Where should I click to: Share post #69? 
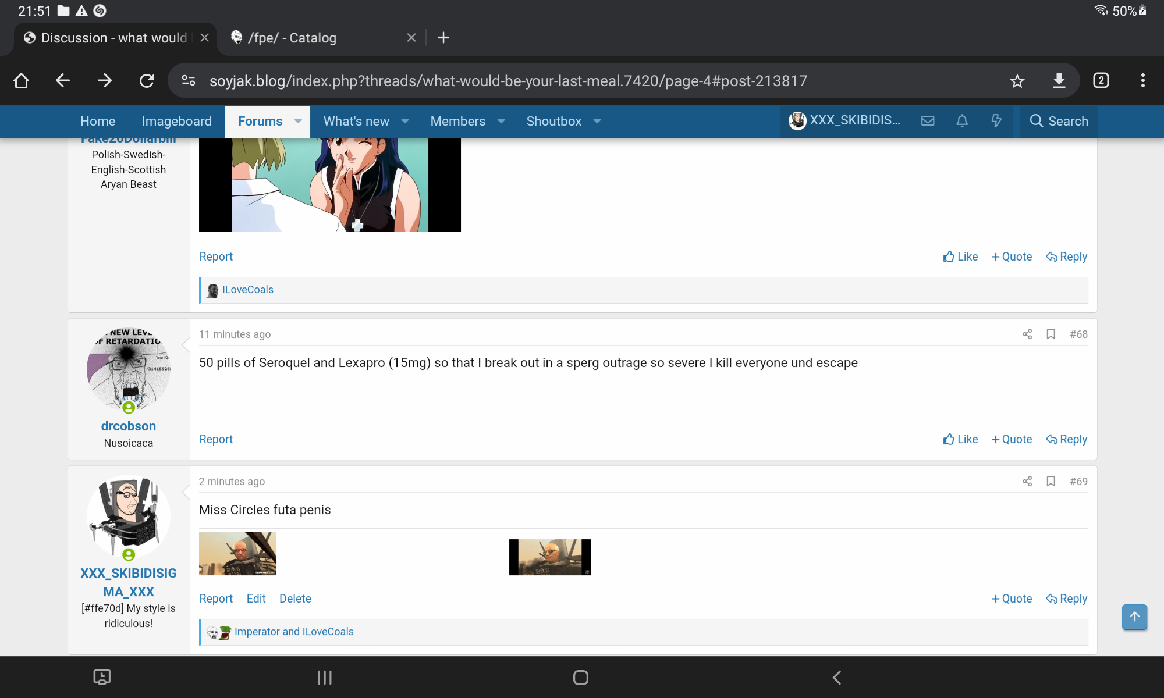(1027, 481)
